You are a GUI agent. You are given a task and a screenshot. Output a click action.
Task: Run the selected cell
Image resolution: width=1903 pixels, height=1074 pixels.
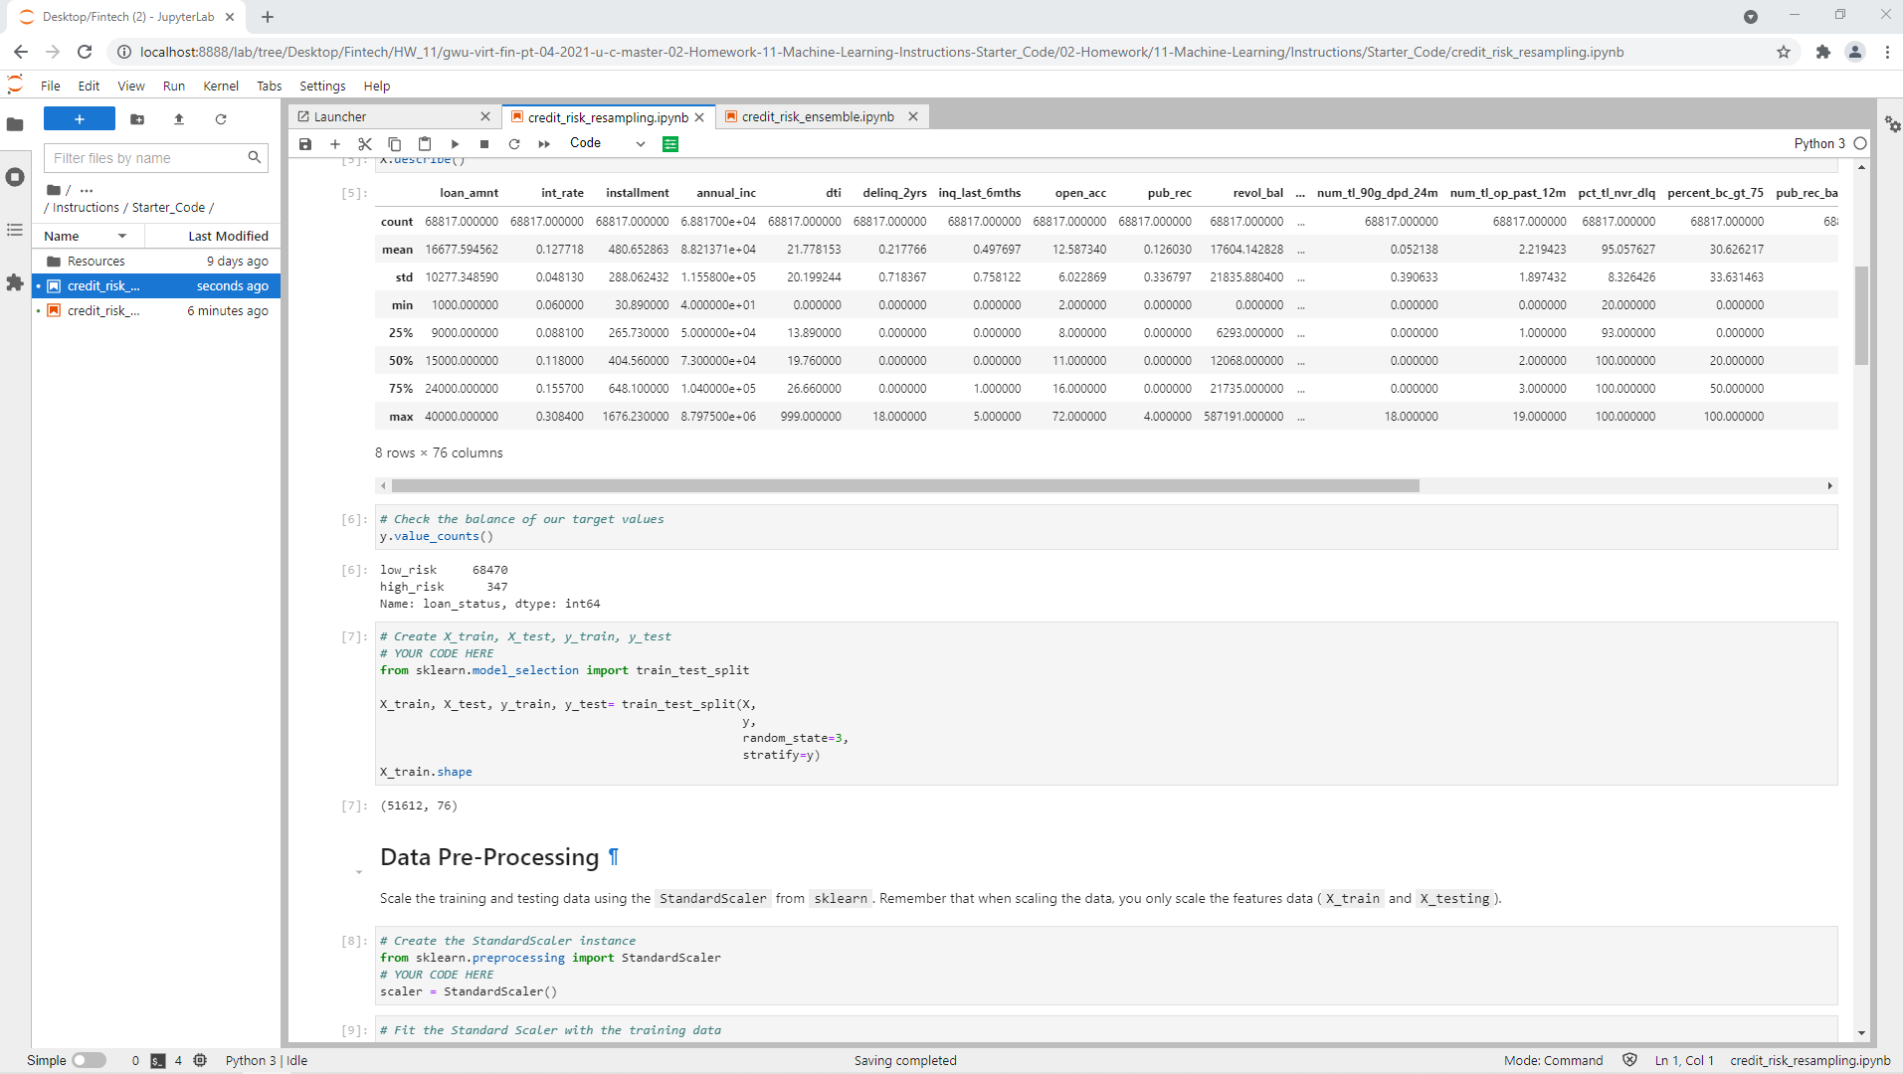pyautogui.click(x=455, y=144)
